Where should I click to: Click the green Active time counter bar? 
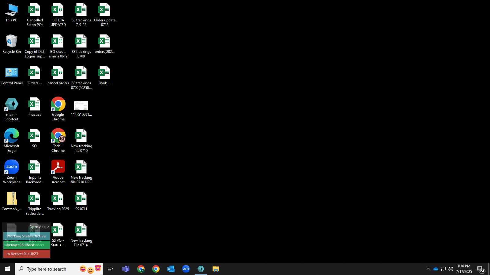click(x=27, y=245)
